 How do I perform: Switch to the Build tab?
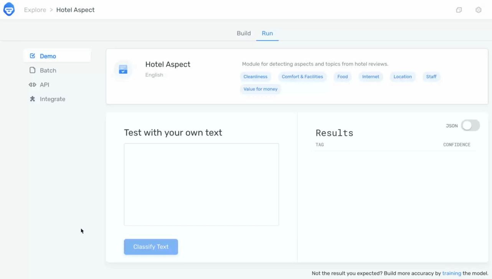(244, 33)
